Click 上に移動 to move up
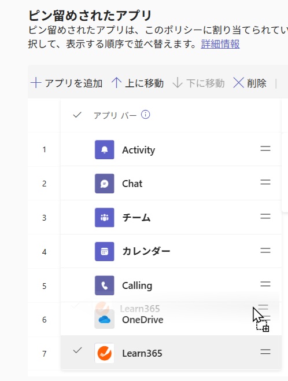 [x=137, y=83]
